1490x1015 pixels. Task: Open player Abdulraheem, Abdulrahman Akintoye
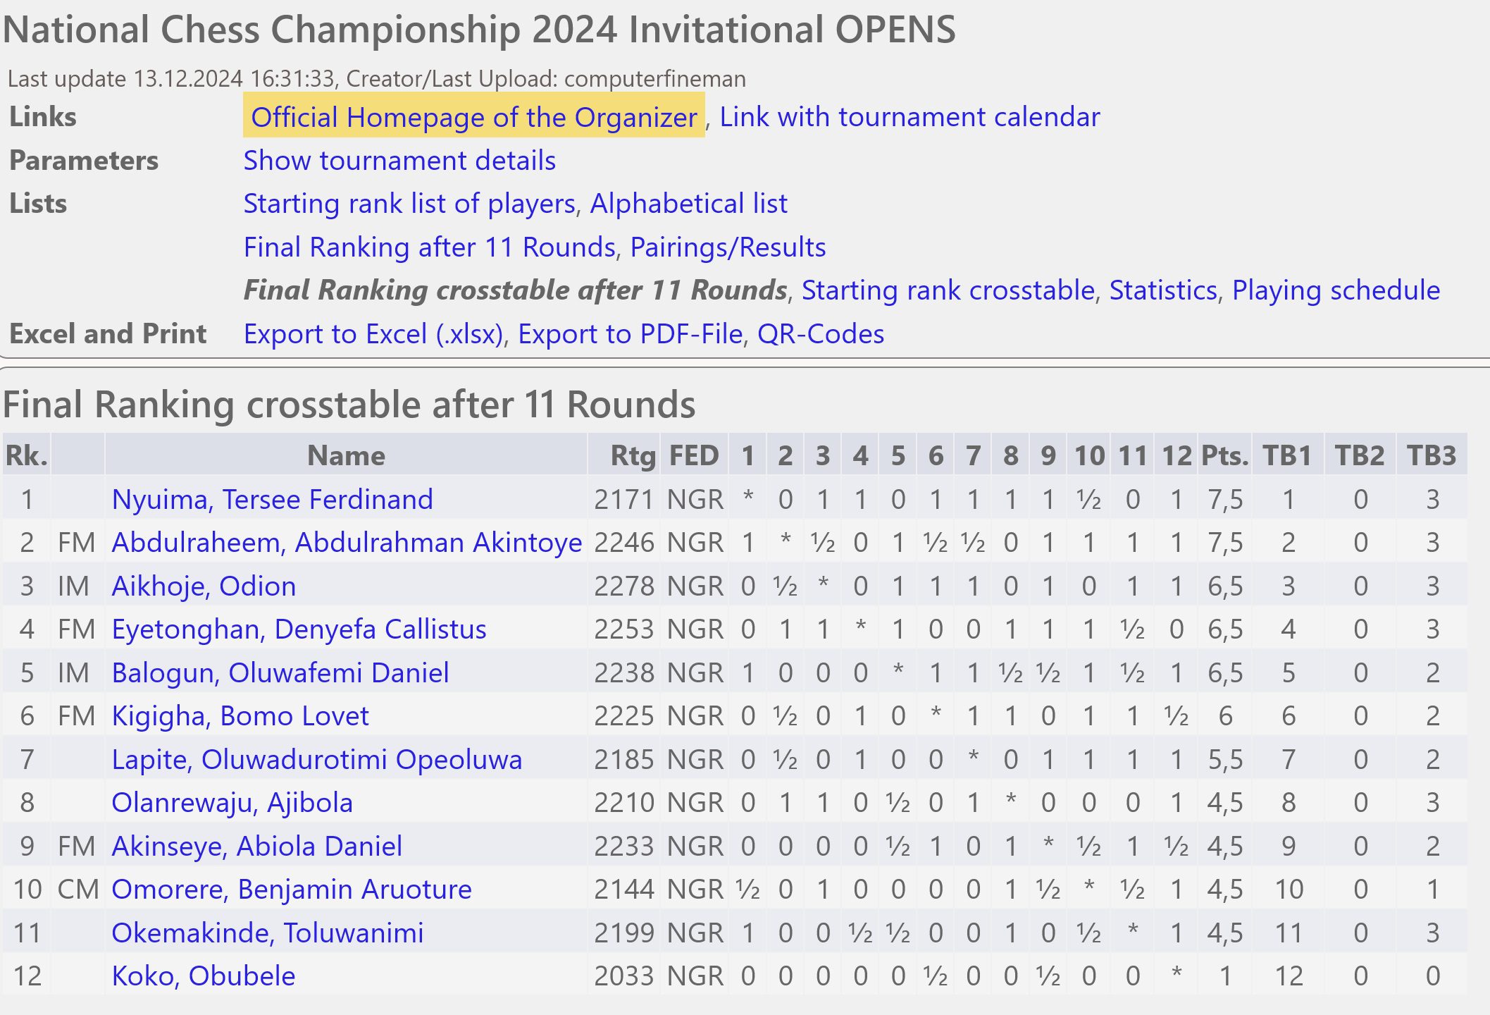pos(347,543)
